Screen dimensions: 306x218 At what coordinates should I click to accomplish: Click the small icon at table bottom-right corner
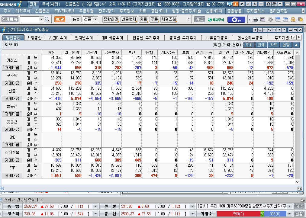pos(299,188)
